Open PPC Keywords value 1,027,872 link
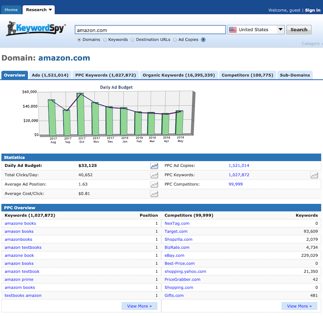Screen dimensions: 323x316 tap(239, 175)
